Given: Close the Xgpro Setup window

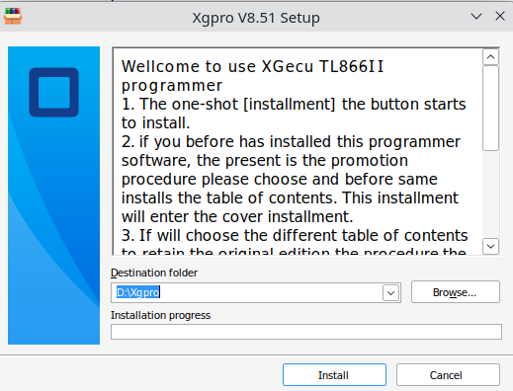Looking at the screenshot, I should click(x=500, y=16).
